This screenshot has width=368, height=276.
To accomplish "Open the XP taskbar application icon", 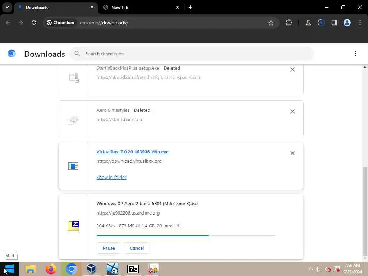I will (x=112, y=269).
